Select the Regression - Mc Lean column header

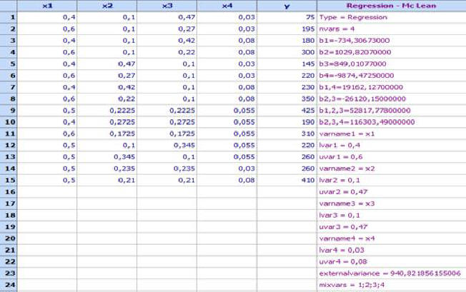[x=391, y=6]
